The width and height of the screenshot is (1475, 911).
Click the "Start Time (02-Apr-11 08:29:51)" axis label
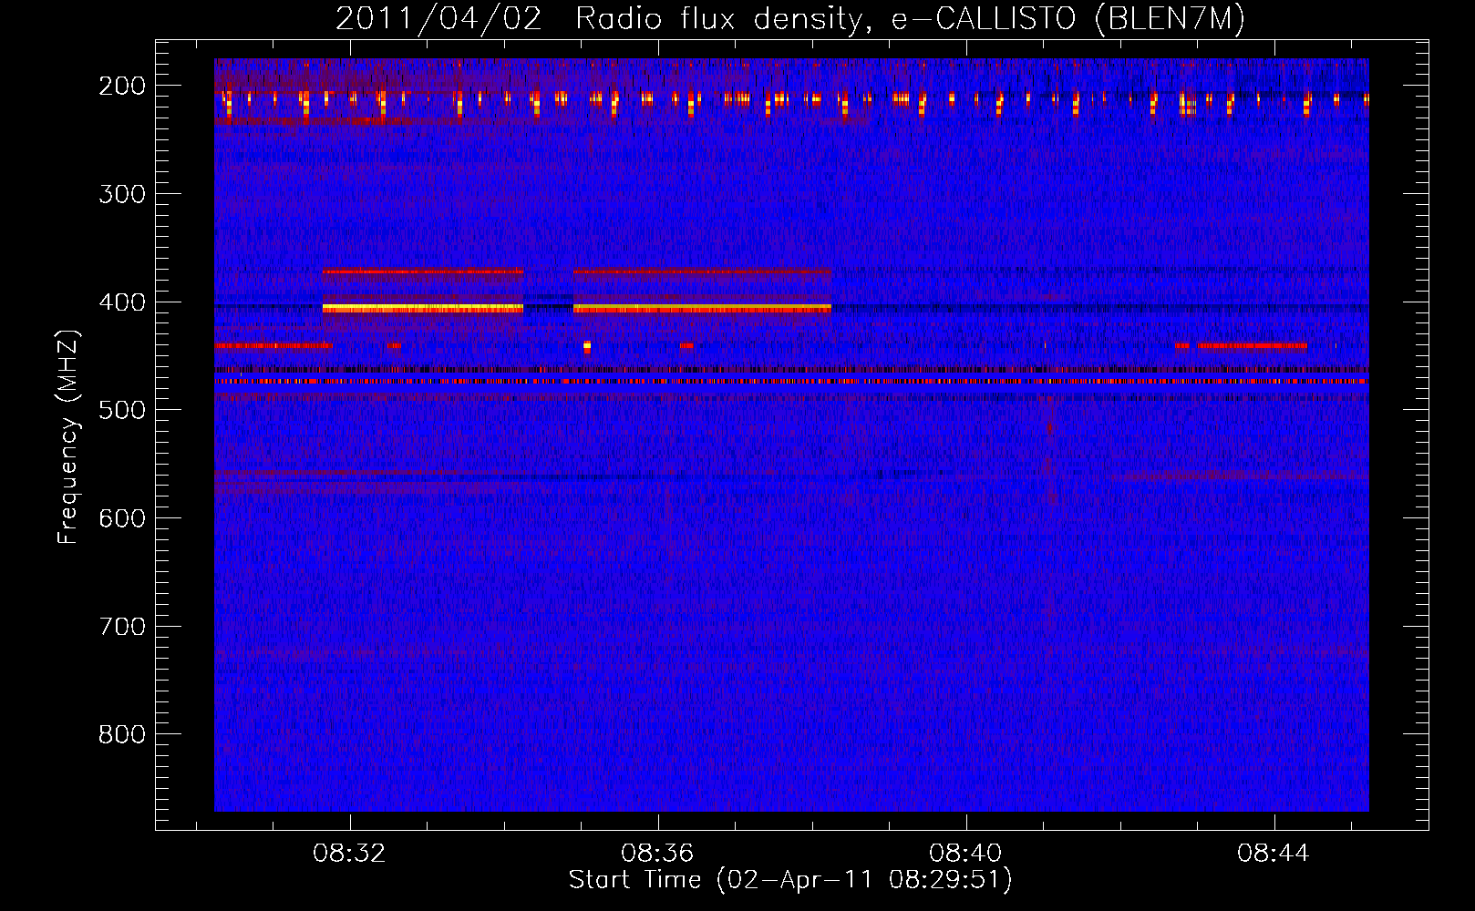tap(790, 880)
